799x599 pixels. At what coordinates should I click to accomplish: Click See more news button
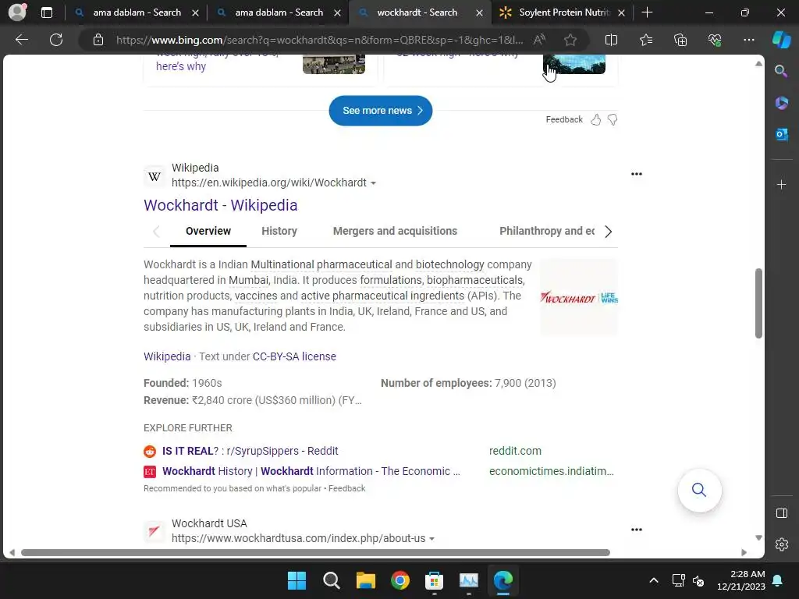[381, 111]
